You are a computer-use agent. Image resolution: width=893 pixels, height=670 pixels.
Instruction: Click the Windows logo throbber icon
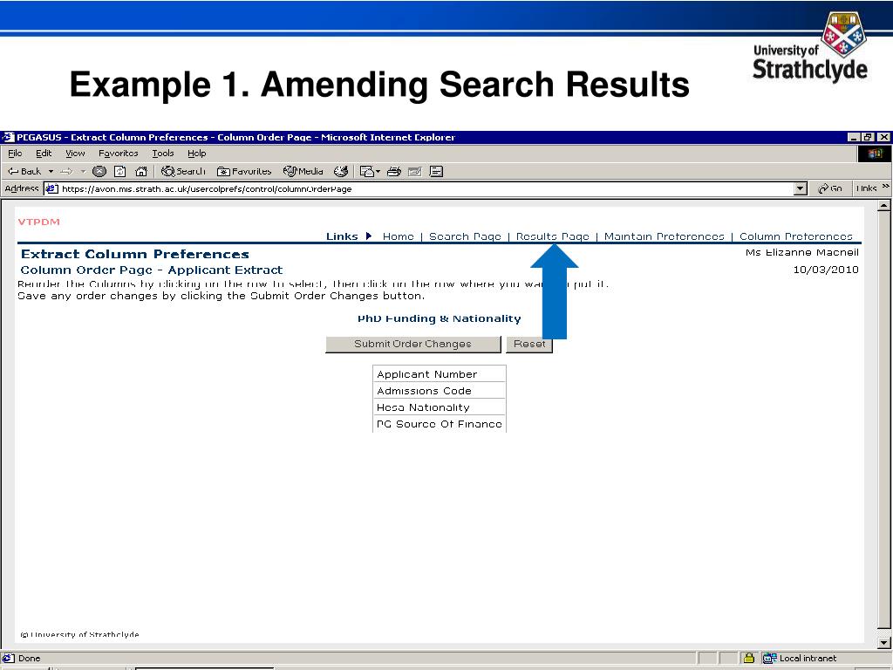pyautogui.click(x=875, y=154)
